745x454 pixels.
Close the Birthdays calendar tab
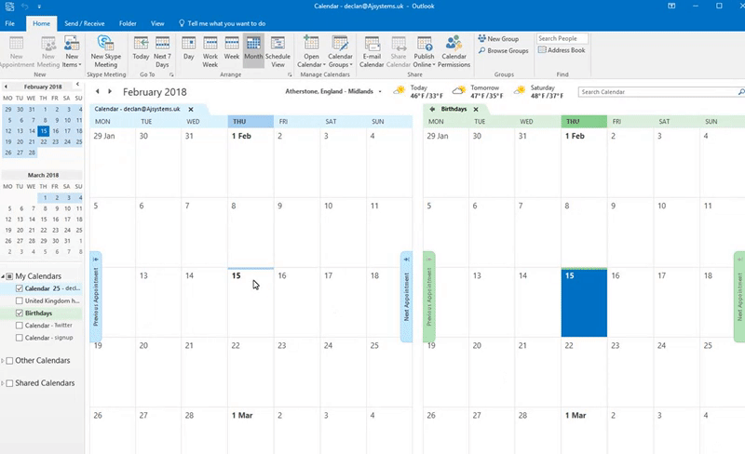(x=476, y=109)
